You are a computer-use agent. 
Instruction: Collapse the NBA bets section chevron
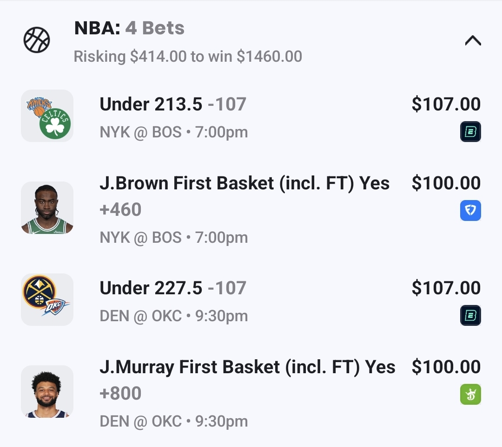(473, 41)
